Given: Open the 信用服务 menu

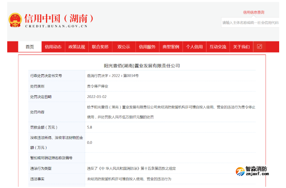Looking at the screenshot, I should (147, 47).
